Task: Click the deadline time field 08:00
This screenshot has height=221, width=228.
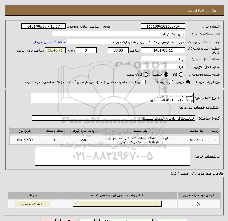Action: (x=118, y=50)
